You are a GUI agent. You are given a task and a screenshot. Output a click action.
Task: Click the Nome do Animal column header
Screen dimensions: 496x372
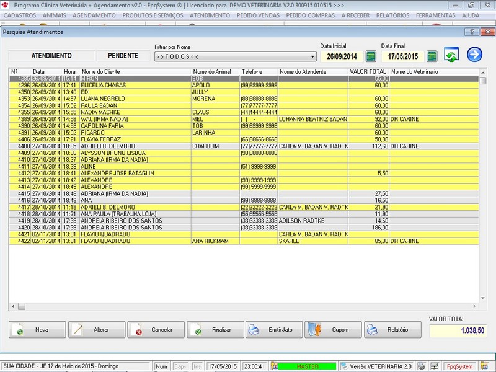coord(215,72)
